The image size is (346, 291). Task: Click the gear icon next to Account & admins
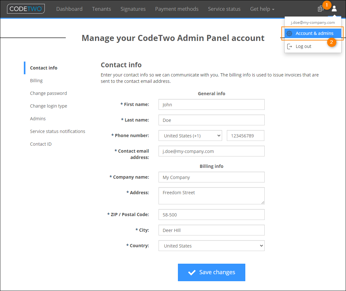pyautogui.click(x=289, y=33)
